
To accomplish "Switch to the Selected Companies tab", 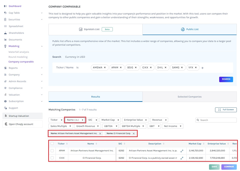I will point(189,97).
